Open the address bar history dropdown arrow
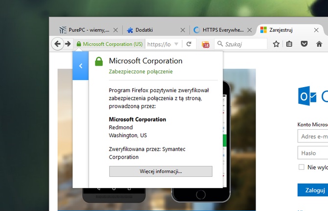Viewport: 328px width, 211px height. pos(176,44)
